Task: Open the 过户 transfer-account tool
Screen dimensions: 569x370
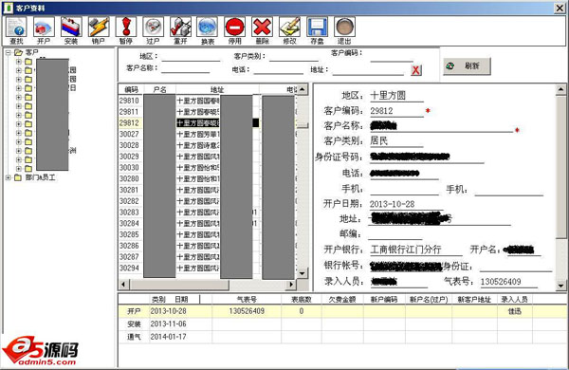Action: click(153, 30)
